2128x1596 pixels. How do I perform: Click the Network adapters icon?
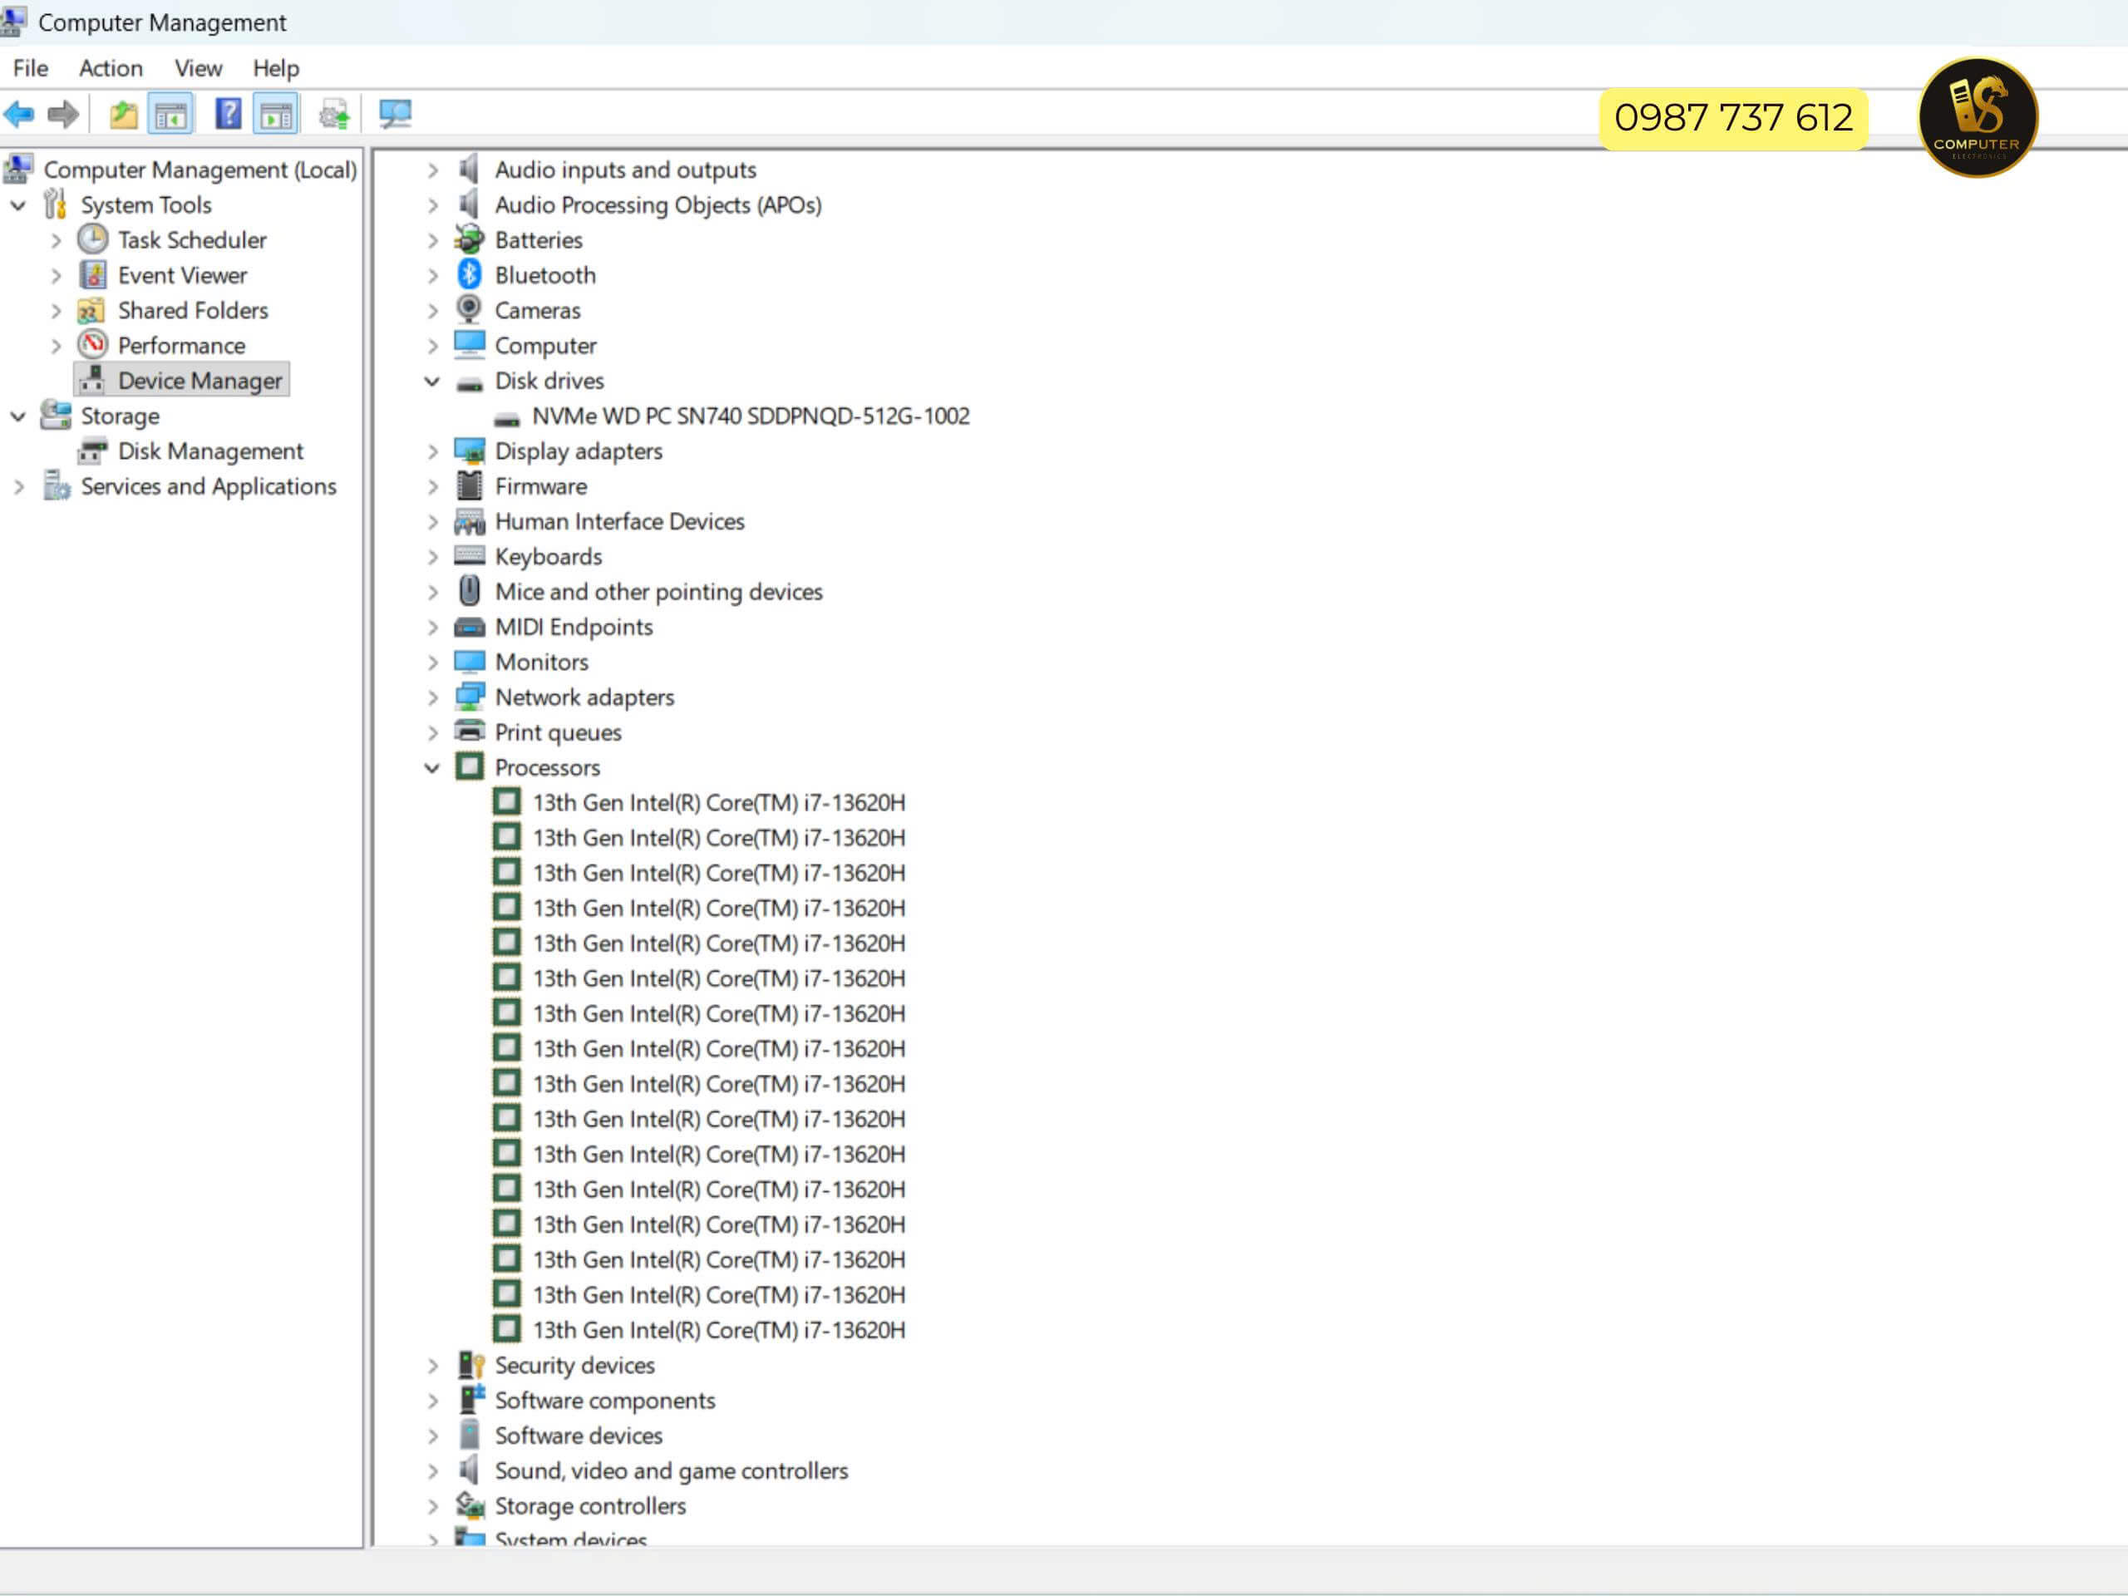(470, 697)
